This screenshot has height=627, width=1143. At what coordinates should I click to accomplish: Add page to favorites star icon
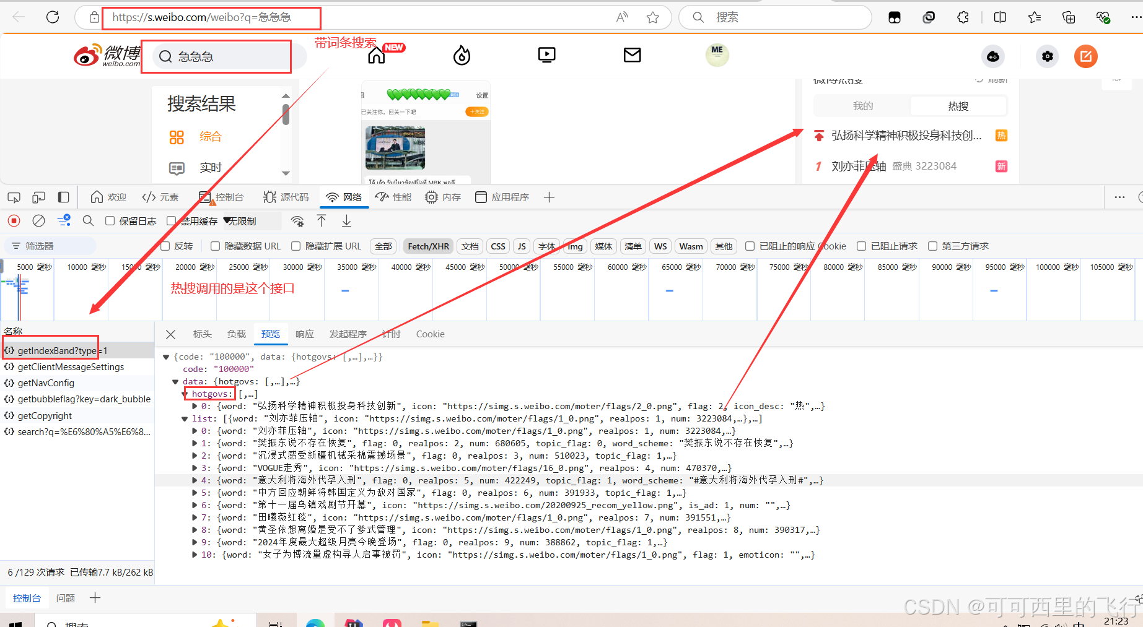[x=652, y=17]
